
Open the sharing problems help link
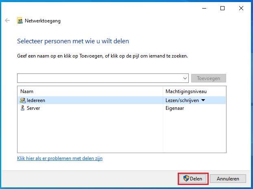click(x=60, y=158)
